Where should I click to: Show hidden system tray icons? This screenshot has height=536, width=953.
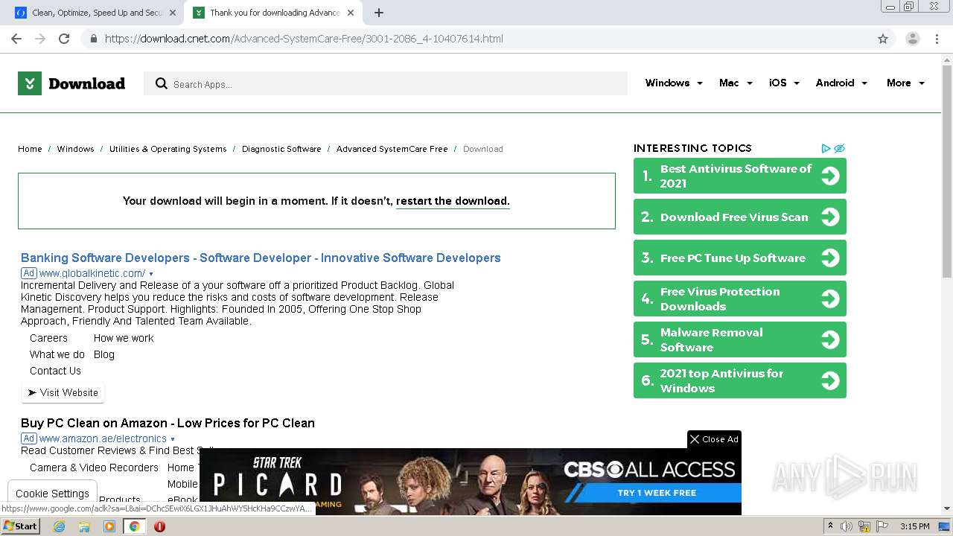(831, 526)
